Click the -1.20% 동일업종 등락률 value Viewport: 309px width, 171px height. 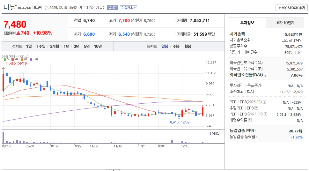[x=297, y=137]
